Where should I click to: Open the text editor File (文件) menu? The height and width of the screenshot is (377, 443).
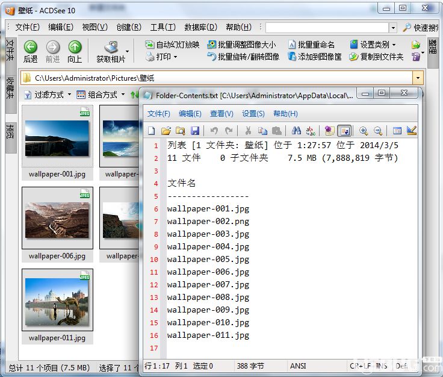pos(159,114)
